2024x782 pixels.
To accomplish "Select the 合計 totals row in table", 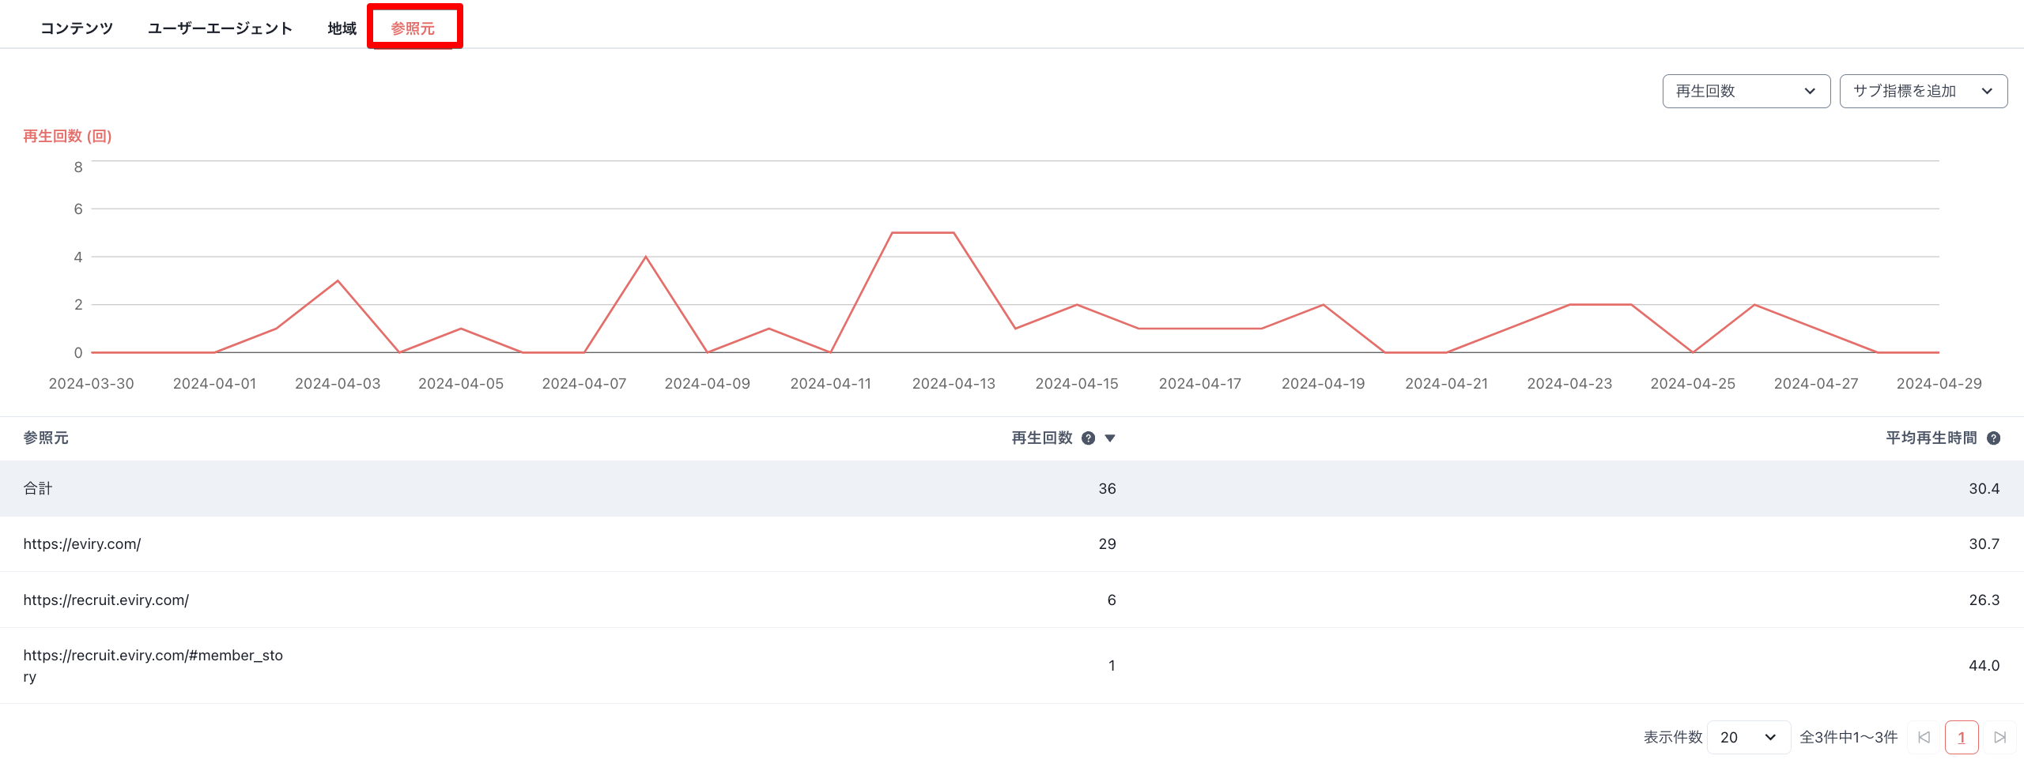I will (36, 488).
